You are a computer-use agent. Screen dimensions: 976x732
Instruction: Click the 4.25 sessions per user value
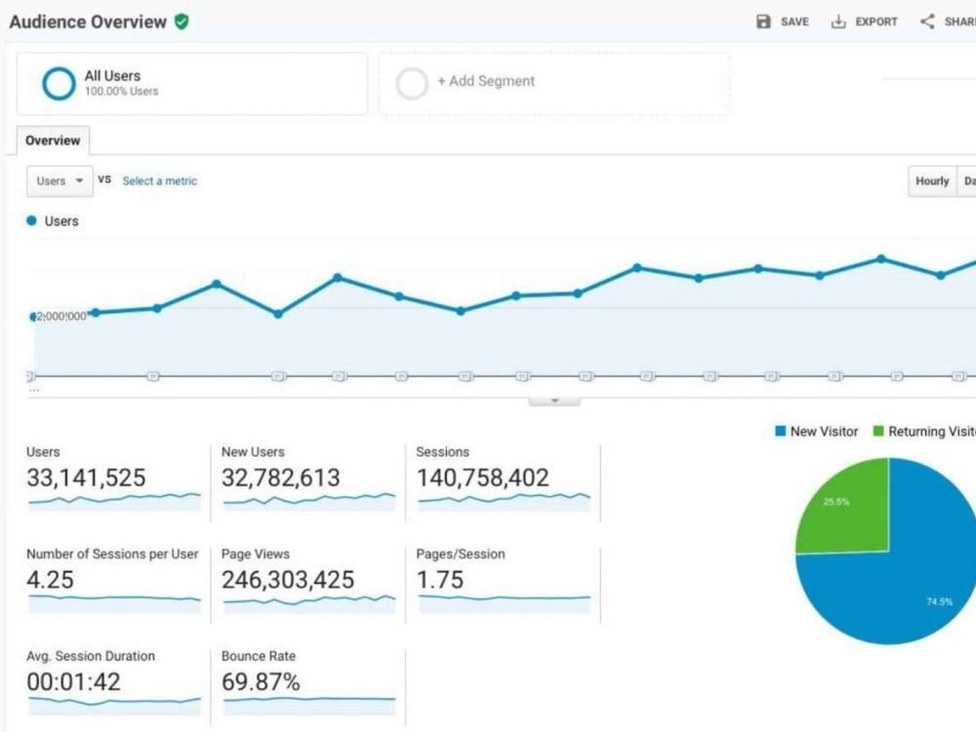coord(50,580)
